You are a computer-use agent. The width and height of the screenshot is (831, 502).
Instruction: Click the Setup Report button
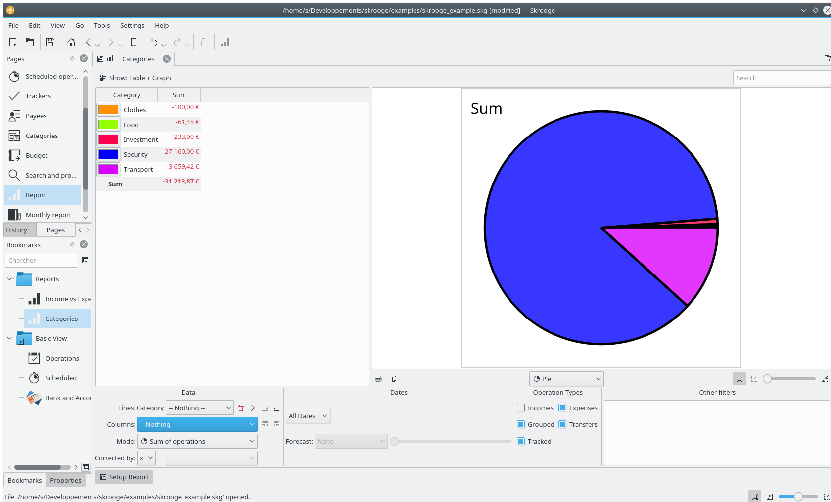(x=124, y=477)
